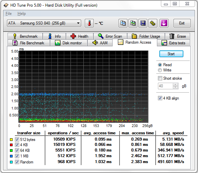Open the Health tab
Image resolution: width=198 pixels, height=173 pixels.
point(79,36)
